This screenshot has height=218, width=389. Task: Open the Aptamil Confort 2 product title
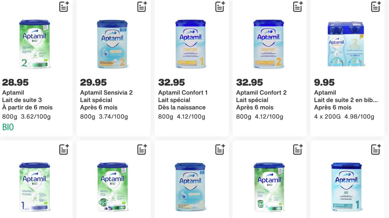(x=261, y=93)
